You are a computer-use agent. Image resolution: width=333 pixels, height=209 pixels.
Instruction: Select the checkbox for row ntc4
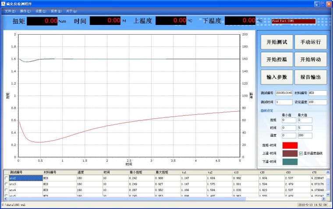coord(6,190)
